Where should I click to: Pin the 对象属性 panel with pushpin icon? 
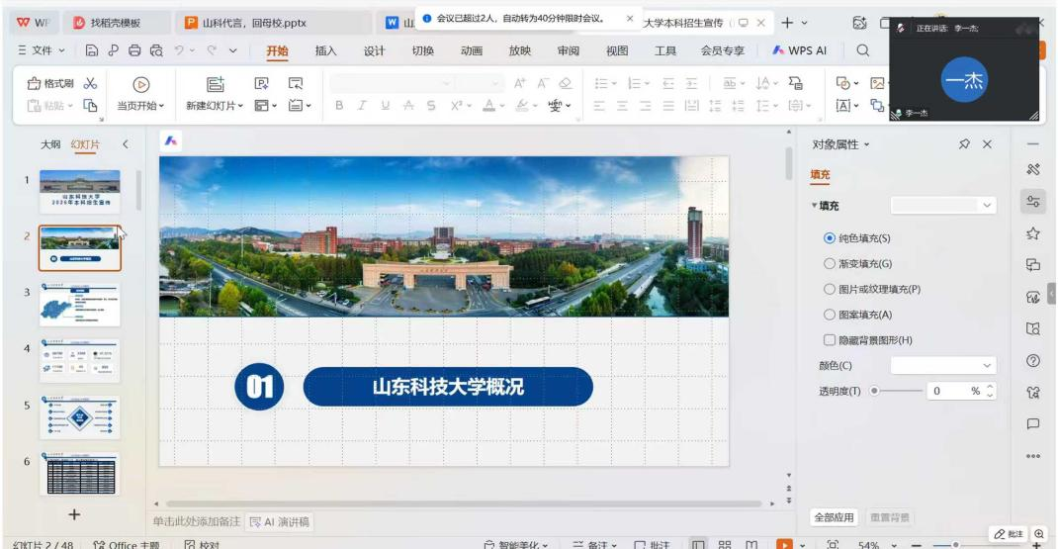pyautogui.click(x=964, y=144)
